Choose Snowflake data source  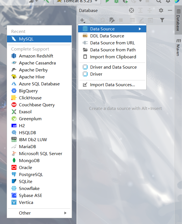[x=39, y=189]
